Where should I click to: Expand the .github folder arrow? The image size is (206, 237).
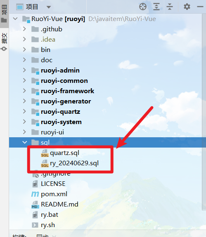pos(24,29)
